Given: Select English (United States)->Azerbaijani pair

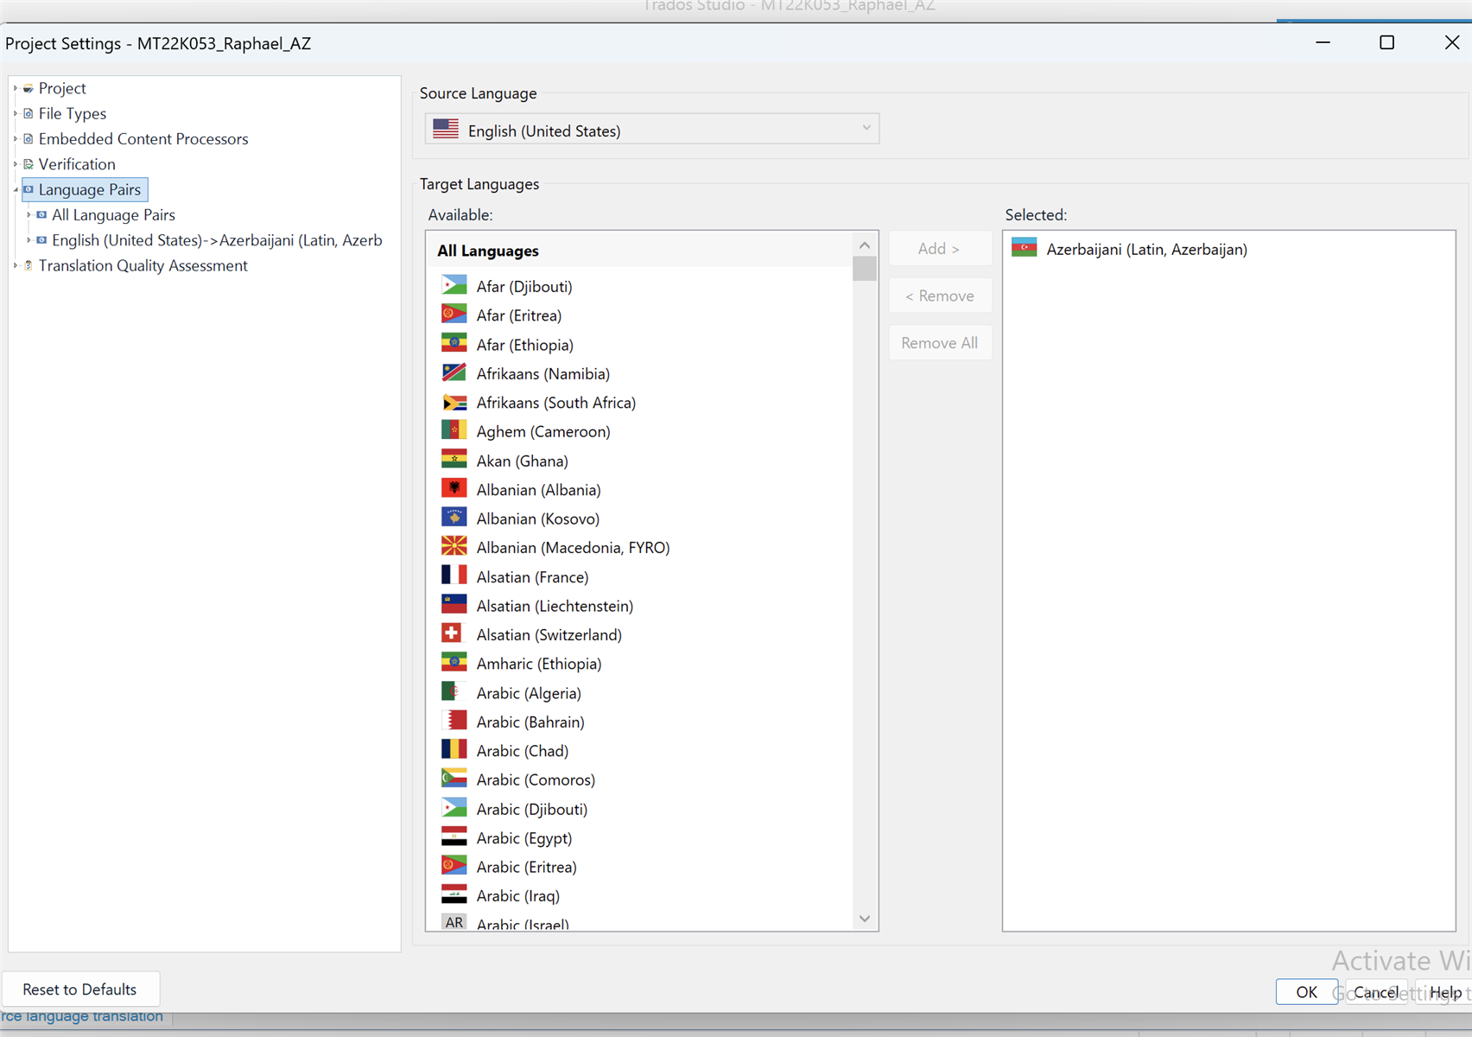Looking at the screenshot, I should pyautogui.click(x=217, y=240).
